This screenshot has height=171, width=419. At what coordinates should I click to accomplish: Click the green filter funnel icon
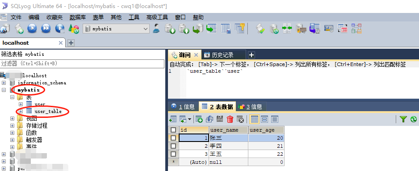[403, 119]
